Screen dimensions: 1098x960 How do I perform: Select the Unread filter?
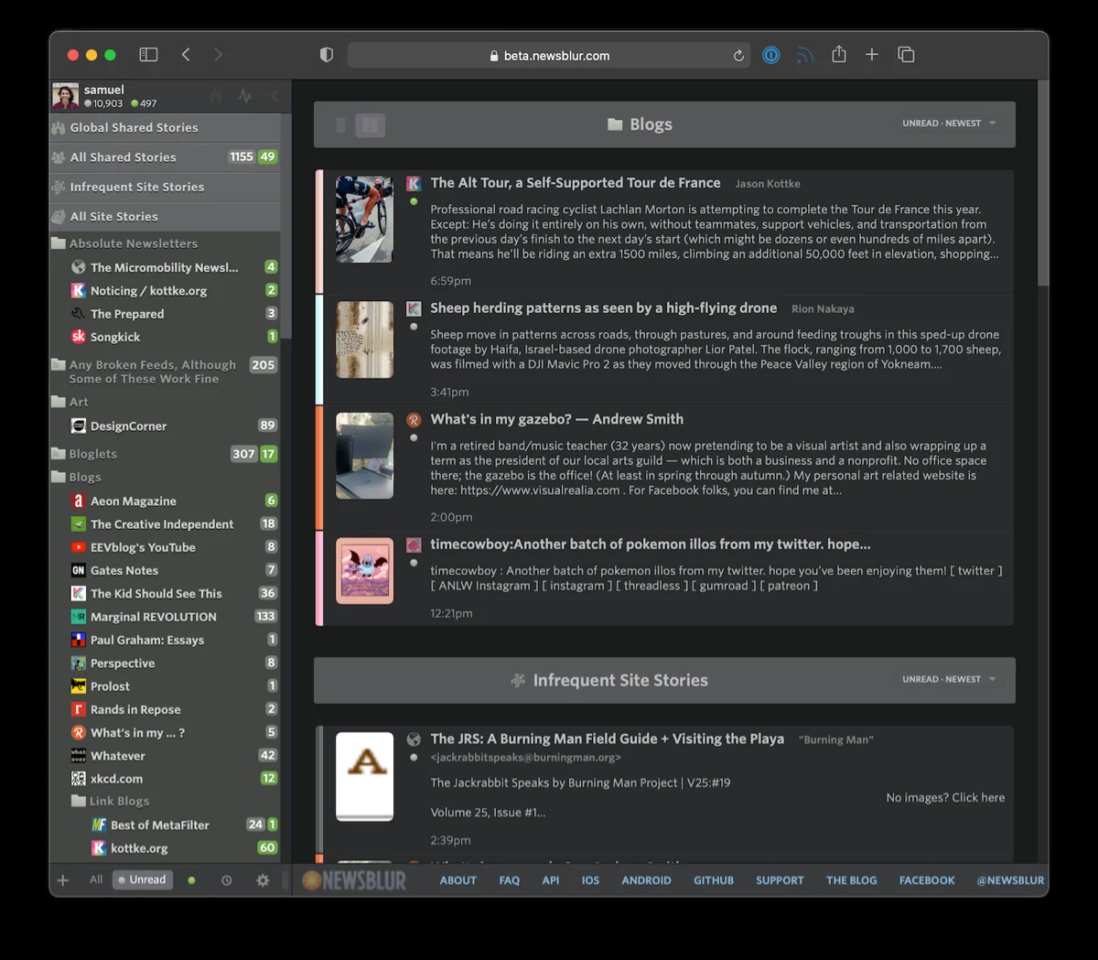click(142, 879)
